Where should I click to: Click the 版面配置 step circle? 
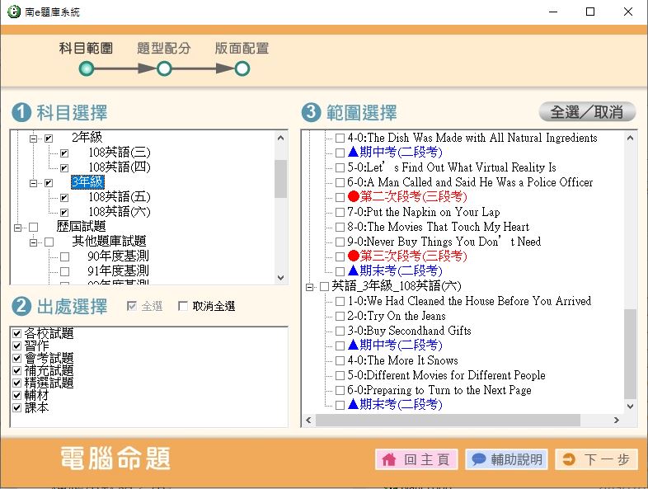pos(242,69)
